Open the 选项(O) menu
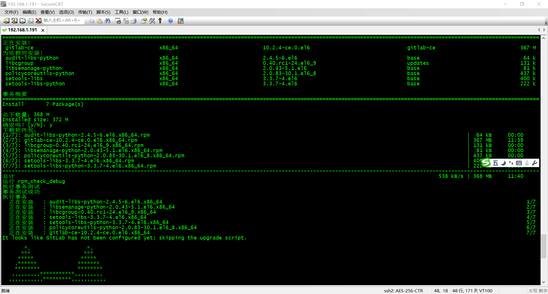 66,12
